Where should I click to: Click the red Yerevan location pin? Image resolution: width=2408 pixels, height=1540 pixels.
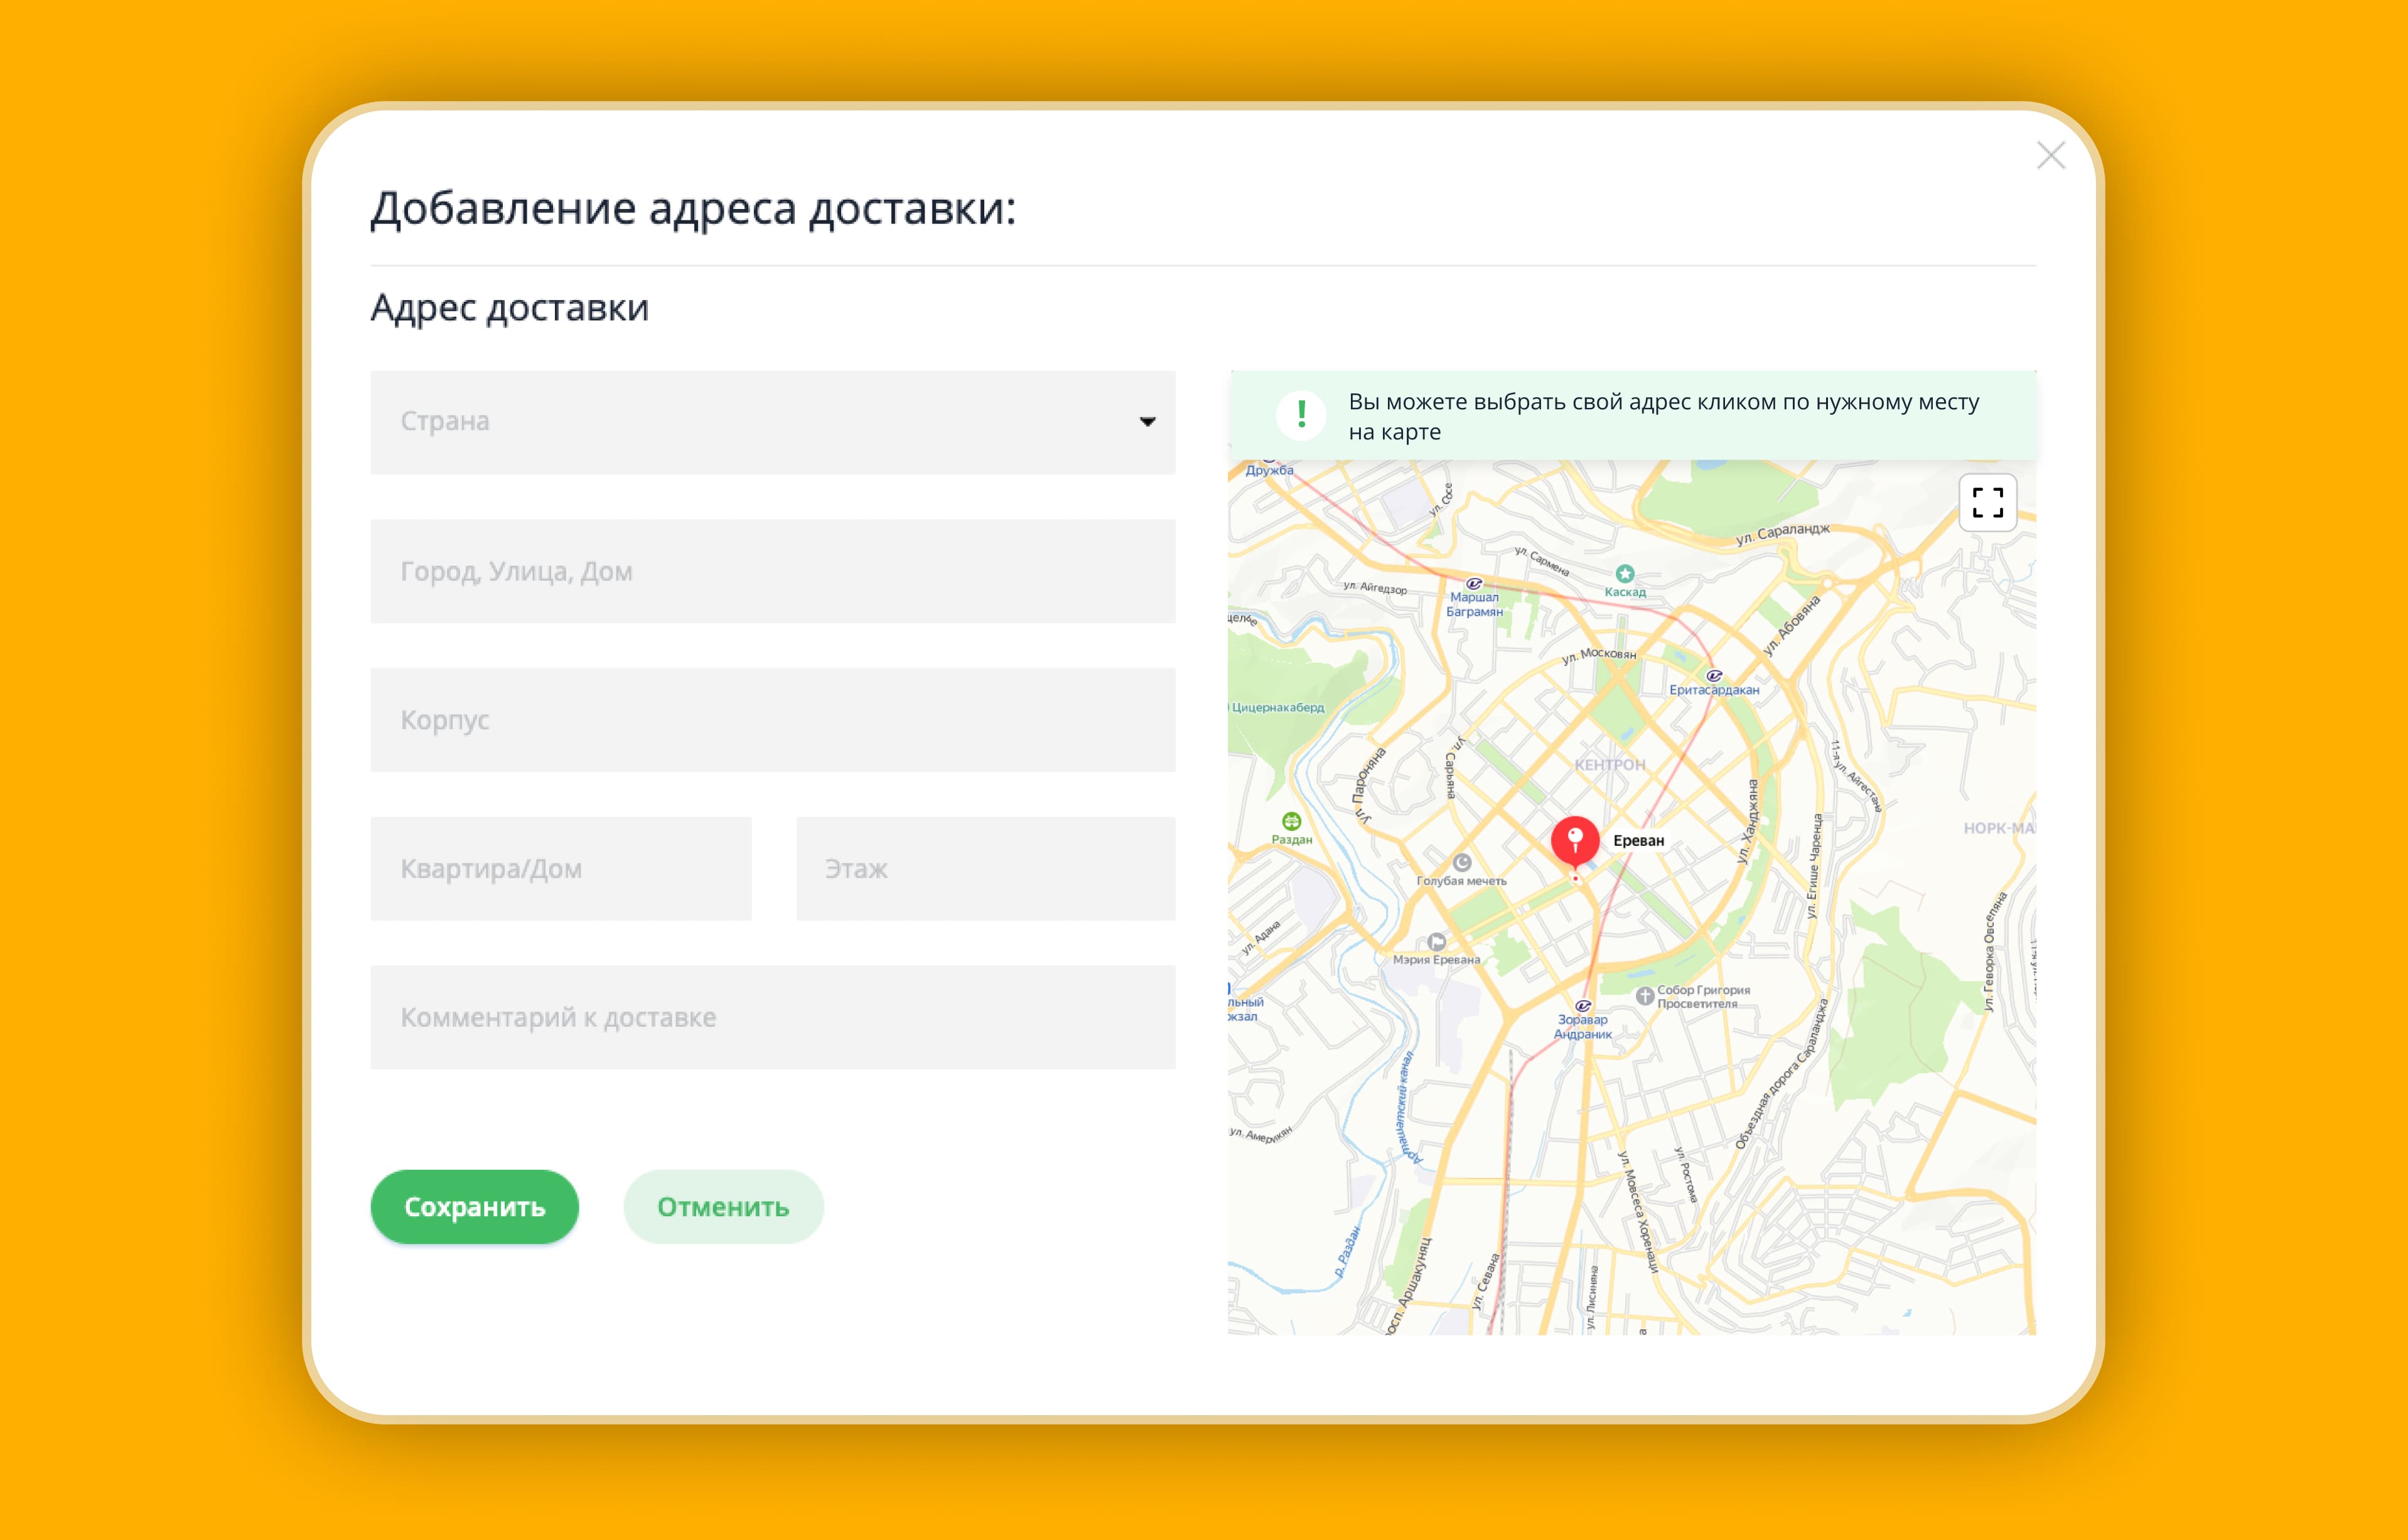click(x=1575, y=841)
